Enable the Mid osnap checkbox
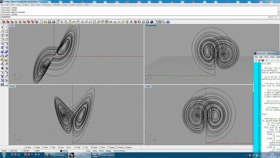Screen dimensions: 280x158 tap(51, 147)
